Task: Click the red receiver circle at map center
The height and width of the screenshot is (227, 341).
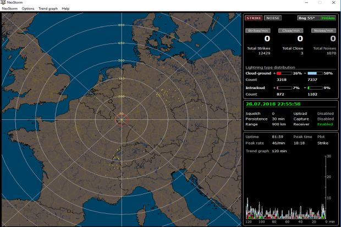Action: [x=122, y=120]
